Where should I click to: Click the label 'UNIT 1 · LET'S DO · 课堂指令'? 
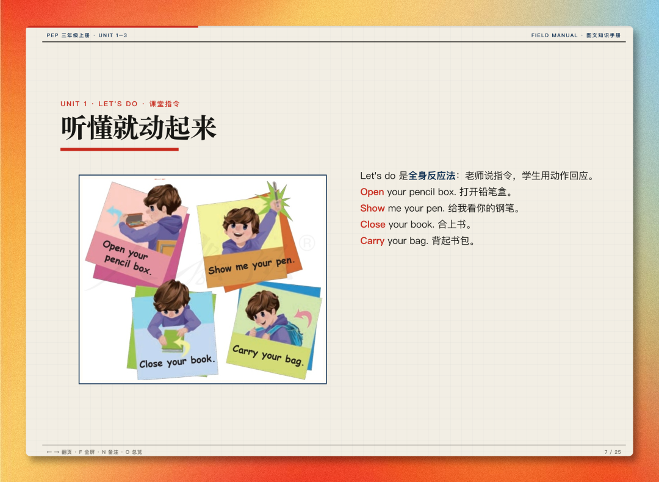(x=120, y=104)
